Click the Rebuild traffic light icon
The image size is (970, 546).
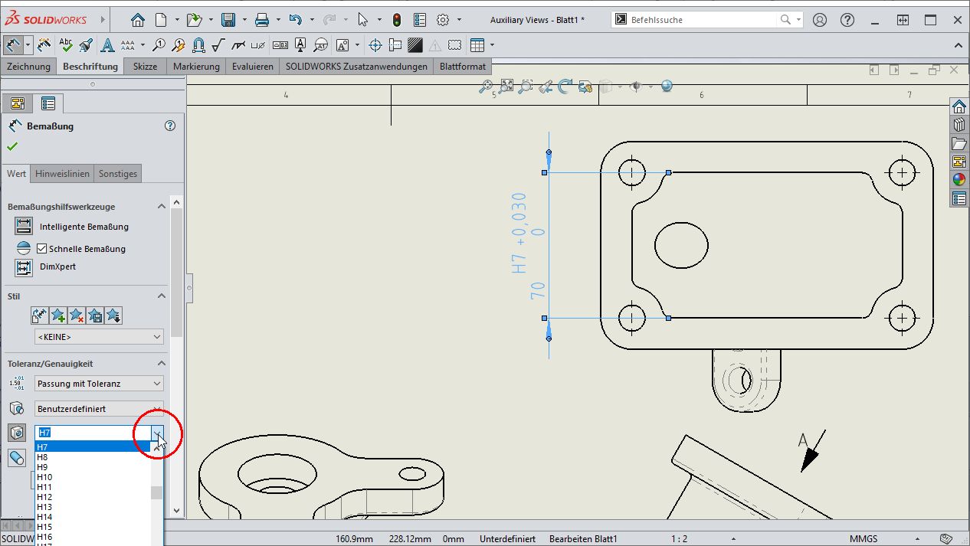[x=397, y=20]
